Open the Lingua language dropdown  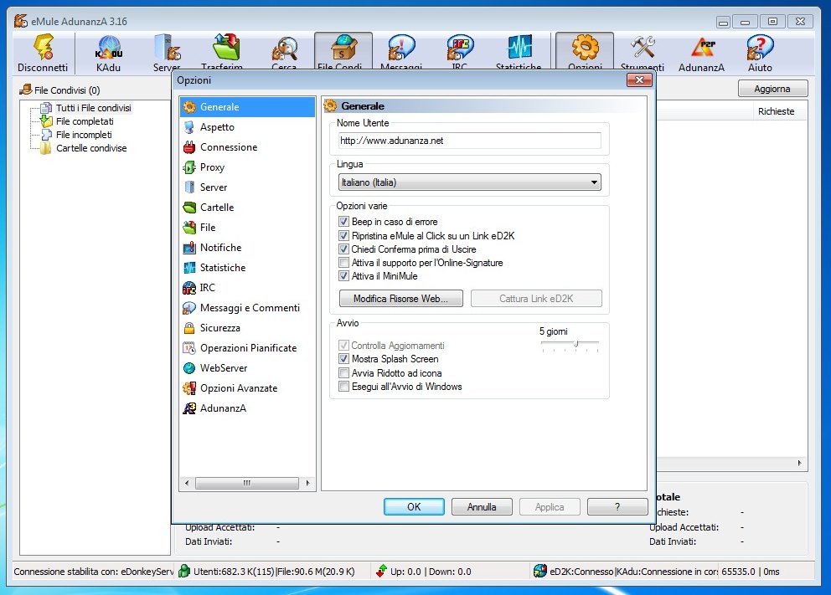pos(469,182)
